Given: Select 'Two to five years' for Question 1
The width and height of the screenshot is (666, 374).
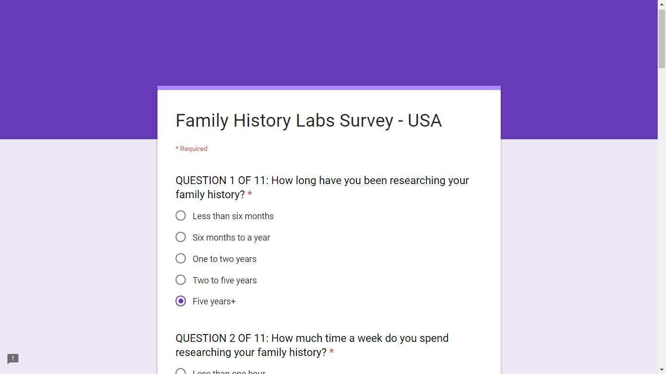Looking at the screenshot, I should pyautogui.click(x=180, y=280).
